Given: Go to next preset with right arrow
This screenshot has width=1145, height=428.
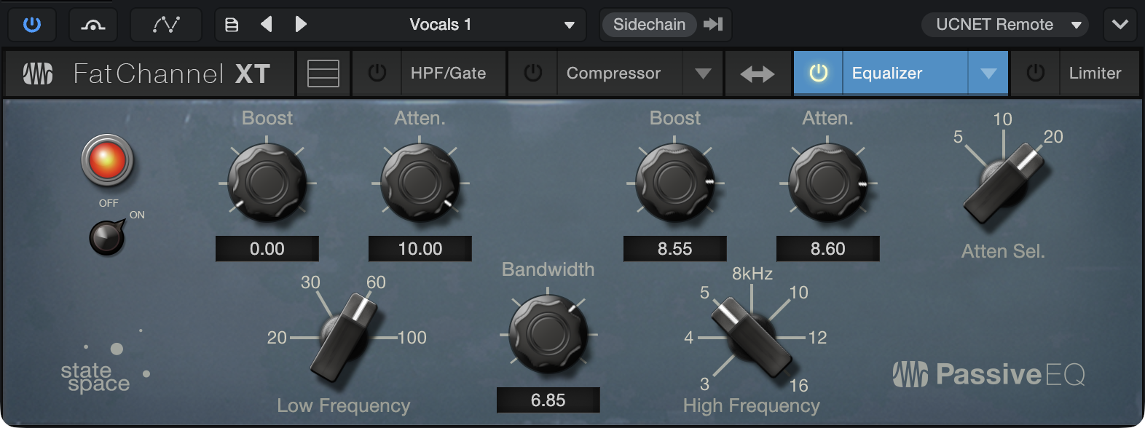Looking at the screenshot, I should tap(301, 25).
